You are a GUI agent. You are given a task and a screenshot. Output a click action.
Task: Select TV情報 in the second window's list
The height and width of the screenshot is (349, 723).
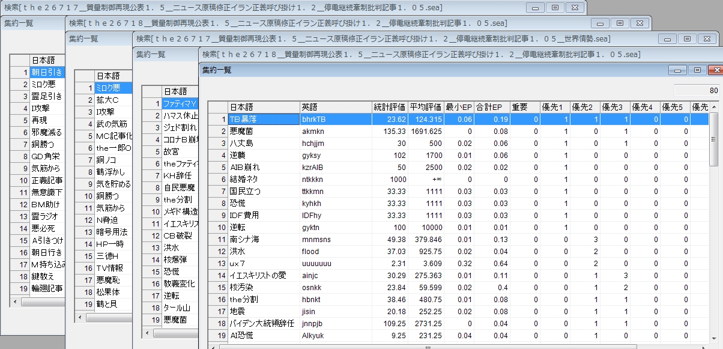coord(112,268)
